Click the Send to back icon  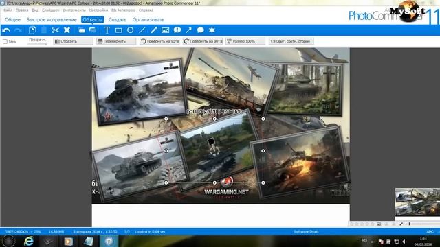93,30
